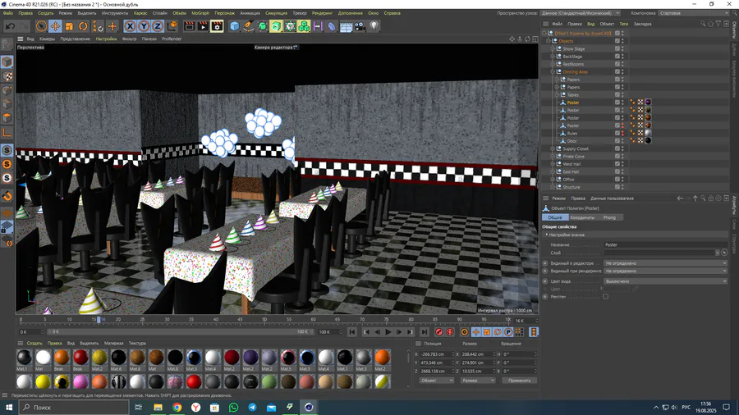This screenshot has width=739, height=415.
Task: Go to start of animation
Action: 352,332
